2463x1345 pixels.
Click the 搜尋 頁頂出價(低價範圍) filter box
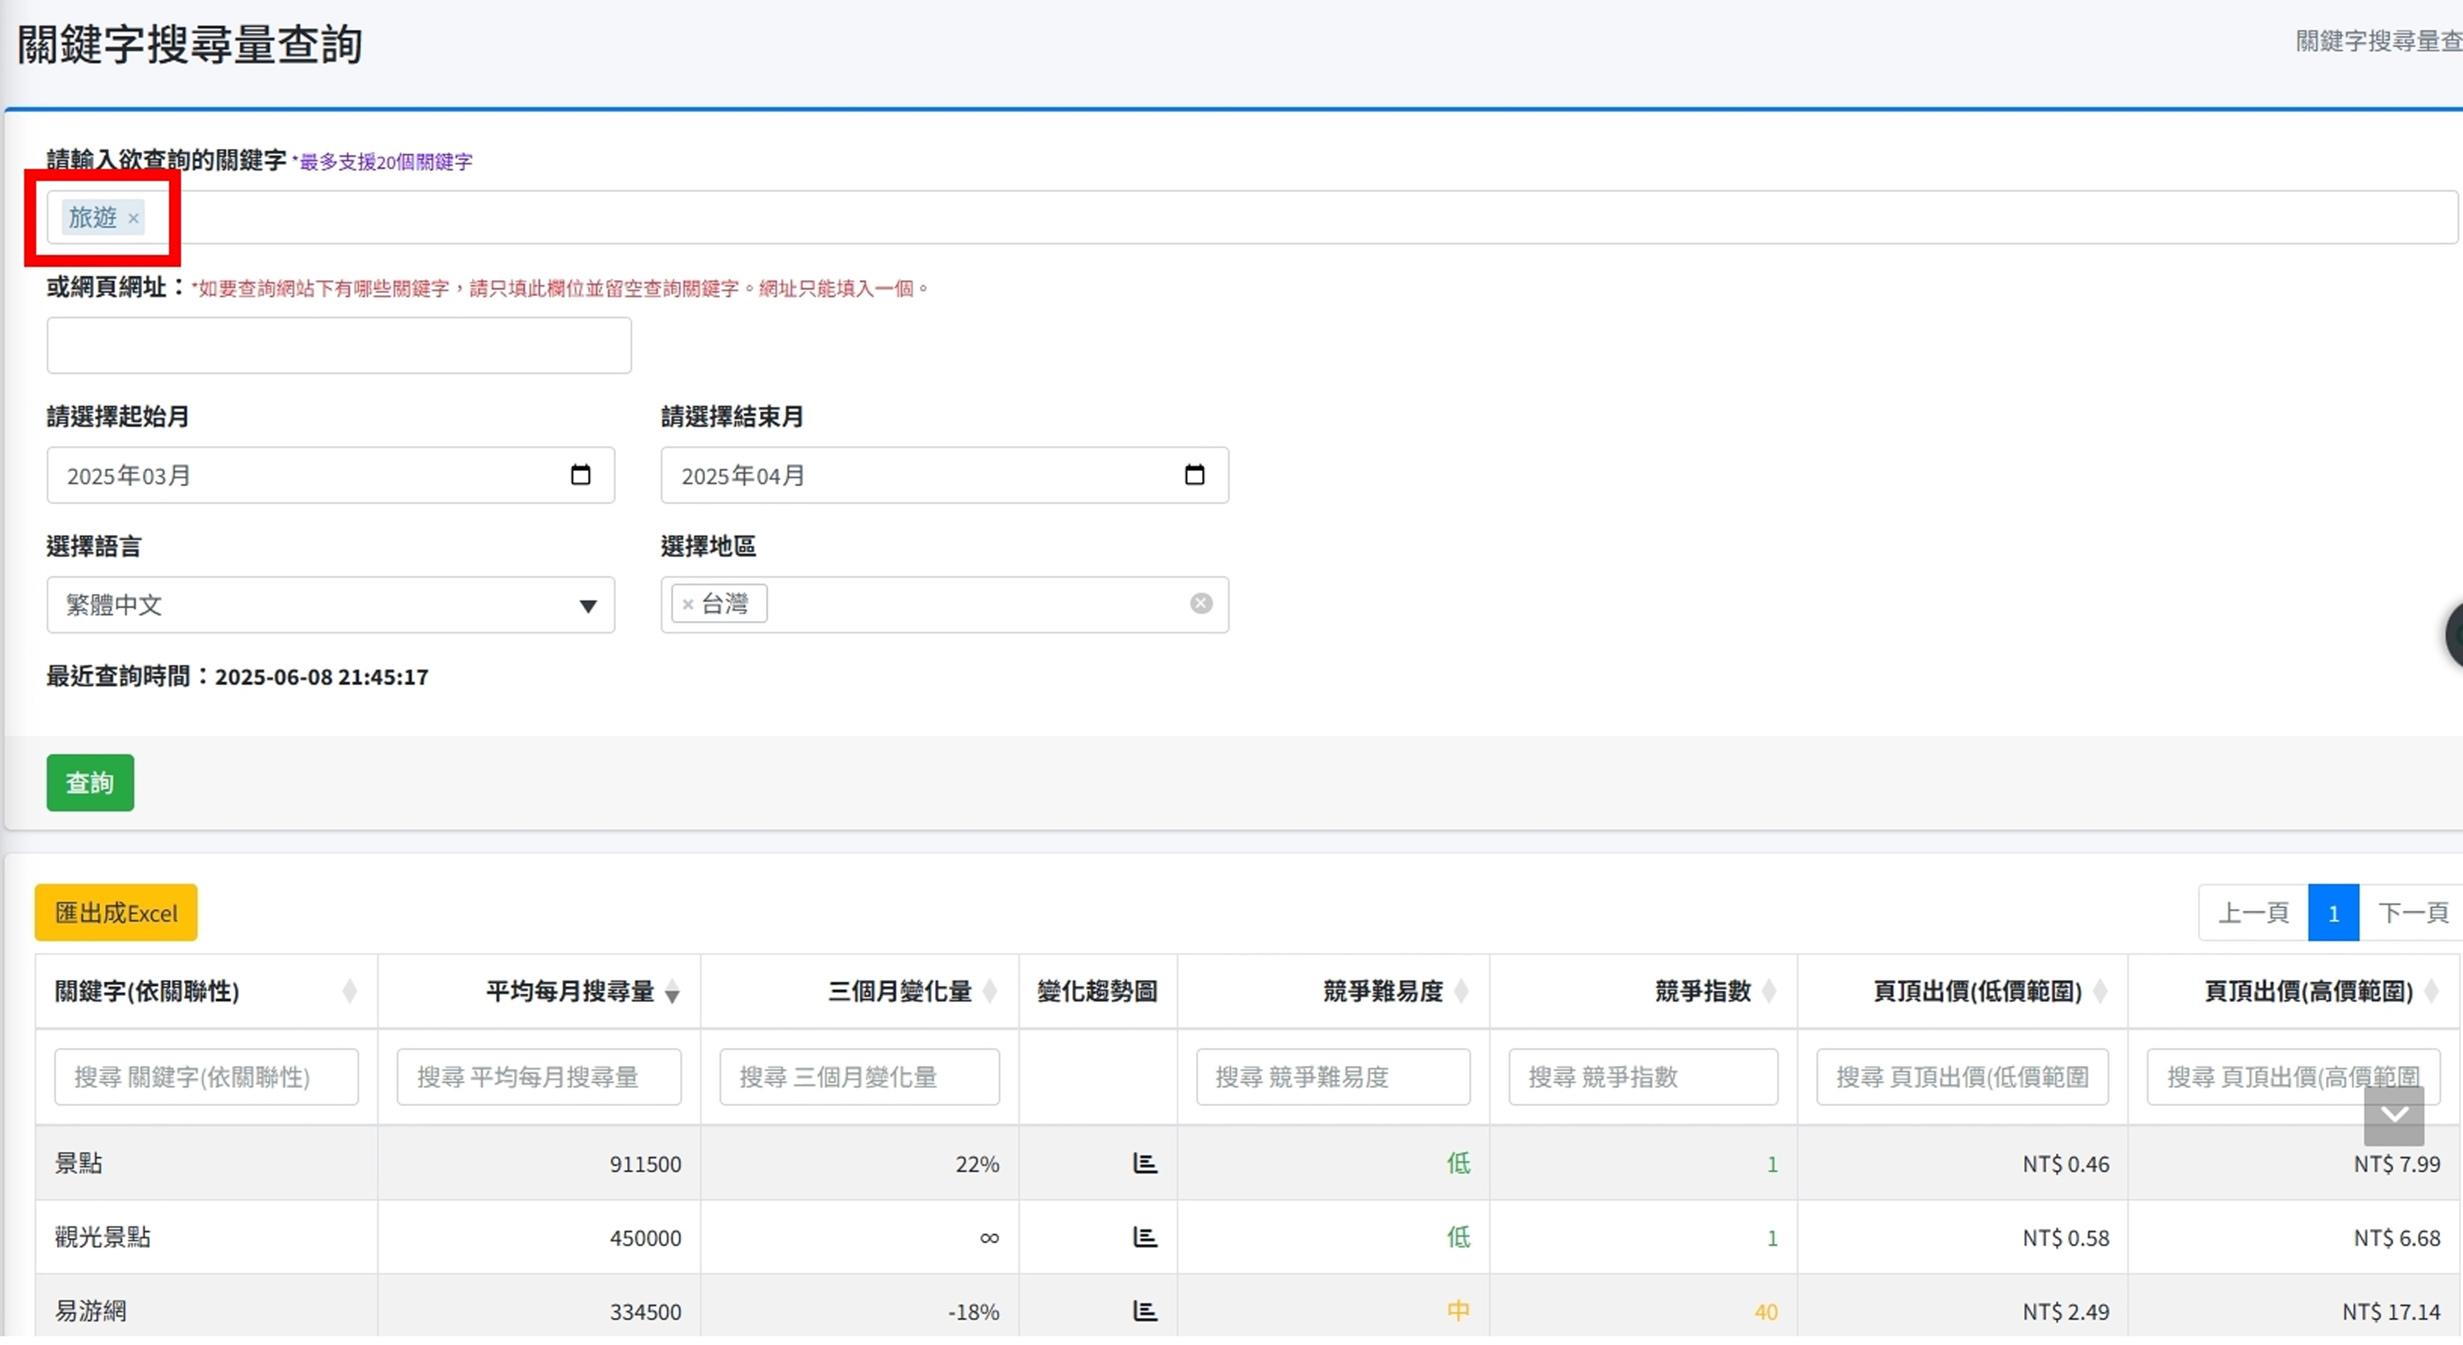[1962, 1076]
